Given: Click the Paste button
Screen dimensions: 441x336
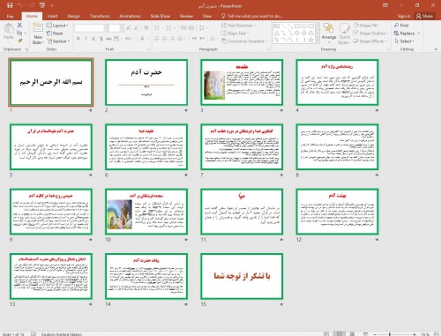Looking at the screenshot, I should [9, 32].
